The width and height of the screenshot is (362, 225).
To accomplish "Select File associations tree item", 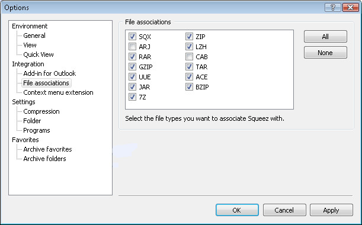I will [x=46, y=83].
